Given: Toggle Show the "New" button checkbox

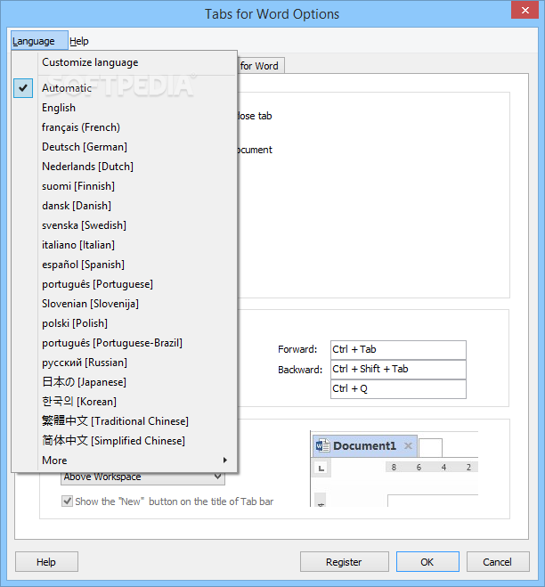Looking at the screenshot, I should click(x=67, y=501).
